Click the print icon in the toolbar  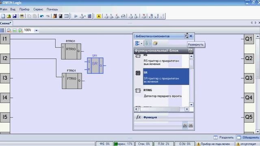click(x=22, y=16)
